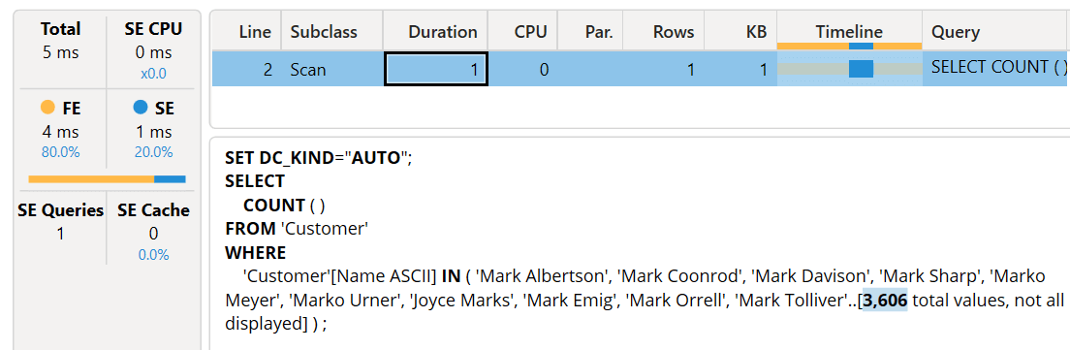Click the highlighted 3,606 value in query
Screen dimensions: 1070x350
pos(885,300)
